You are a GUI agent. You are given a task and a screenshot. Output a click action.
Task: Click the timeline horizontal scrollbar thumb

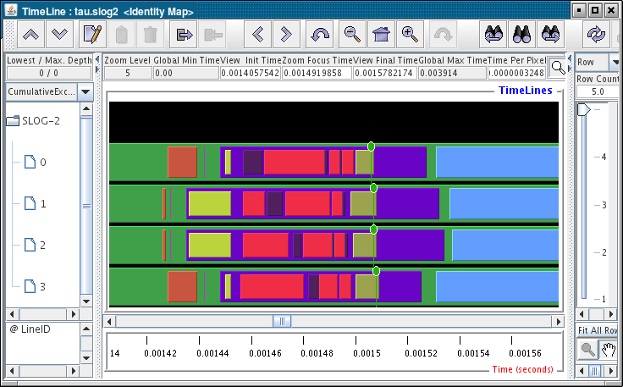(x=282, y=321)
